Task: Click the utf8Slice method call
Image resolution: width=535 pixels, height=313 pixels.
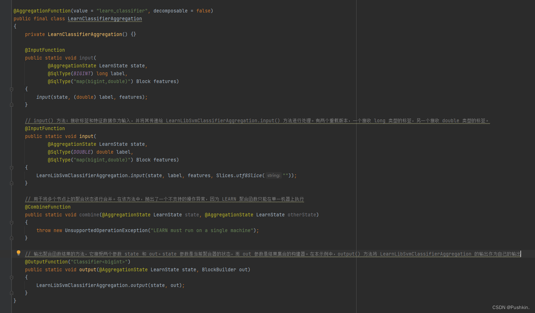Action: 249,176
